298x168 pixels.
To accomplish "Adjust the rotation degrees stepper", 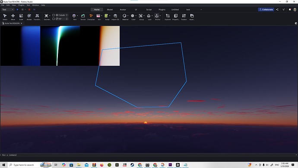I will tap(67, 19).
